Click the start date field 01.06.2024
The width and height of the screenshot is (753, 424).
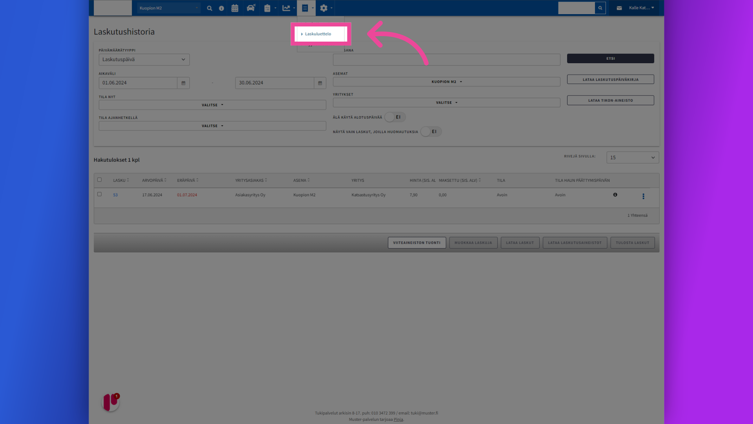(138, 83)
